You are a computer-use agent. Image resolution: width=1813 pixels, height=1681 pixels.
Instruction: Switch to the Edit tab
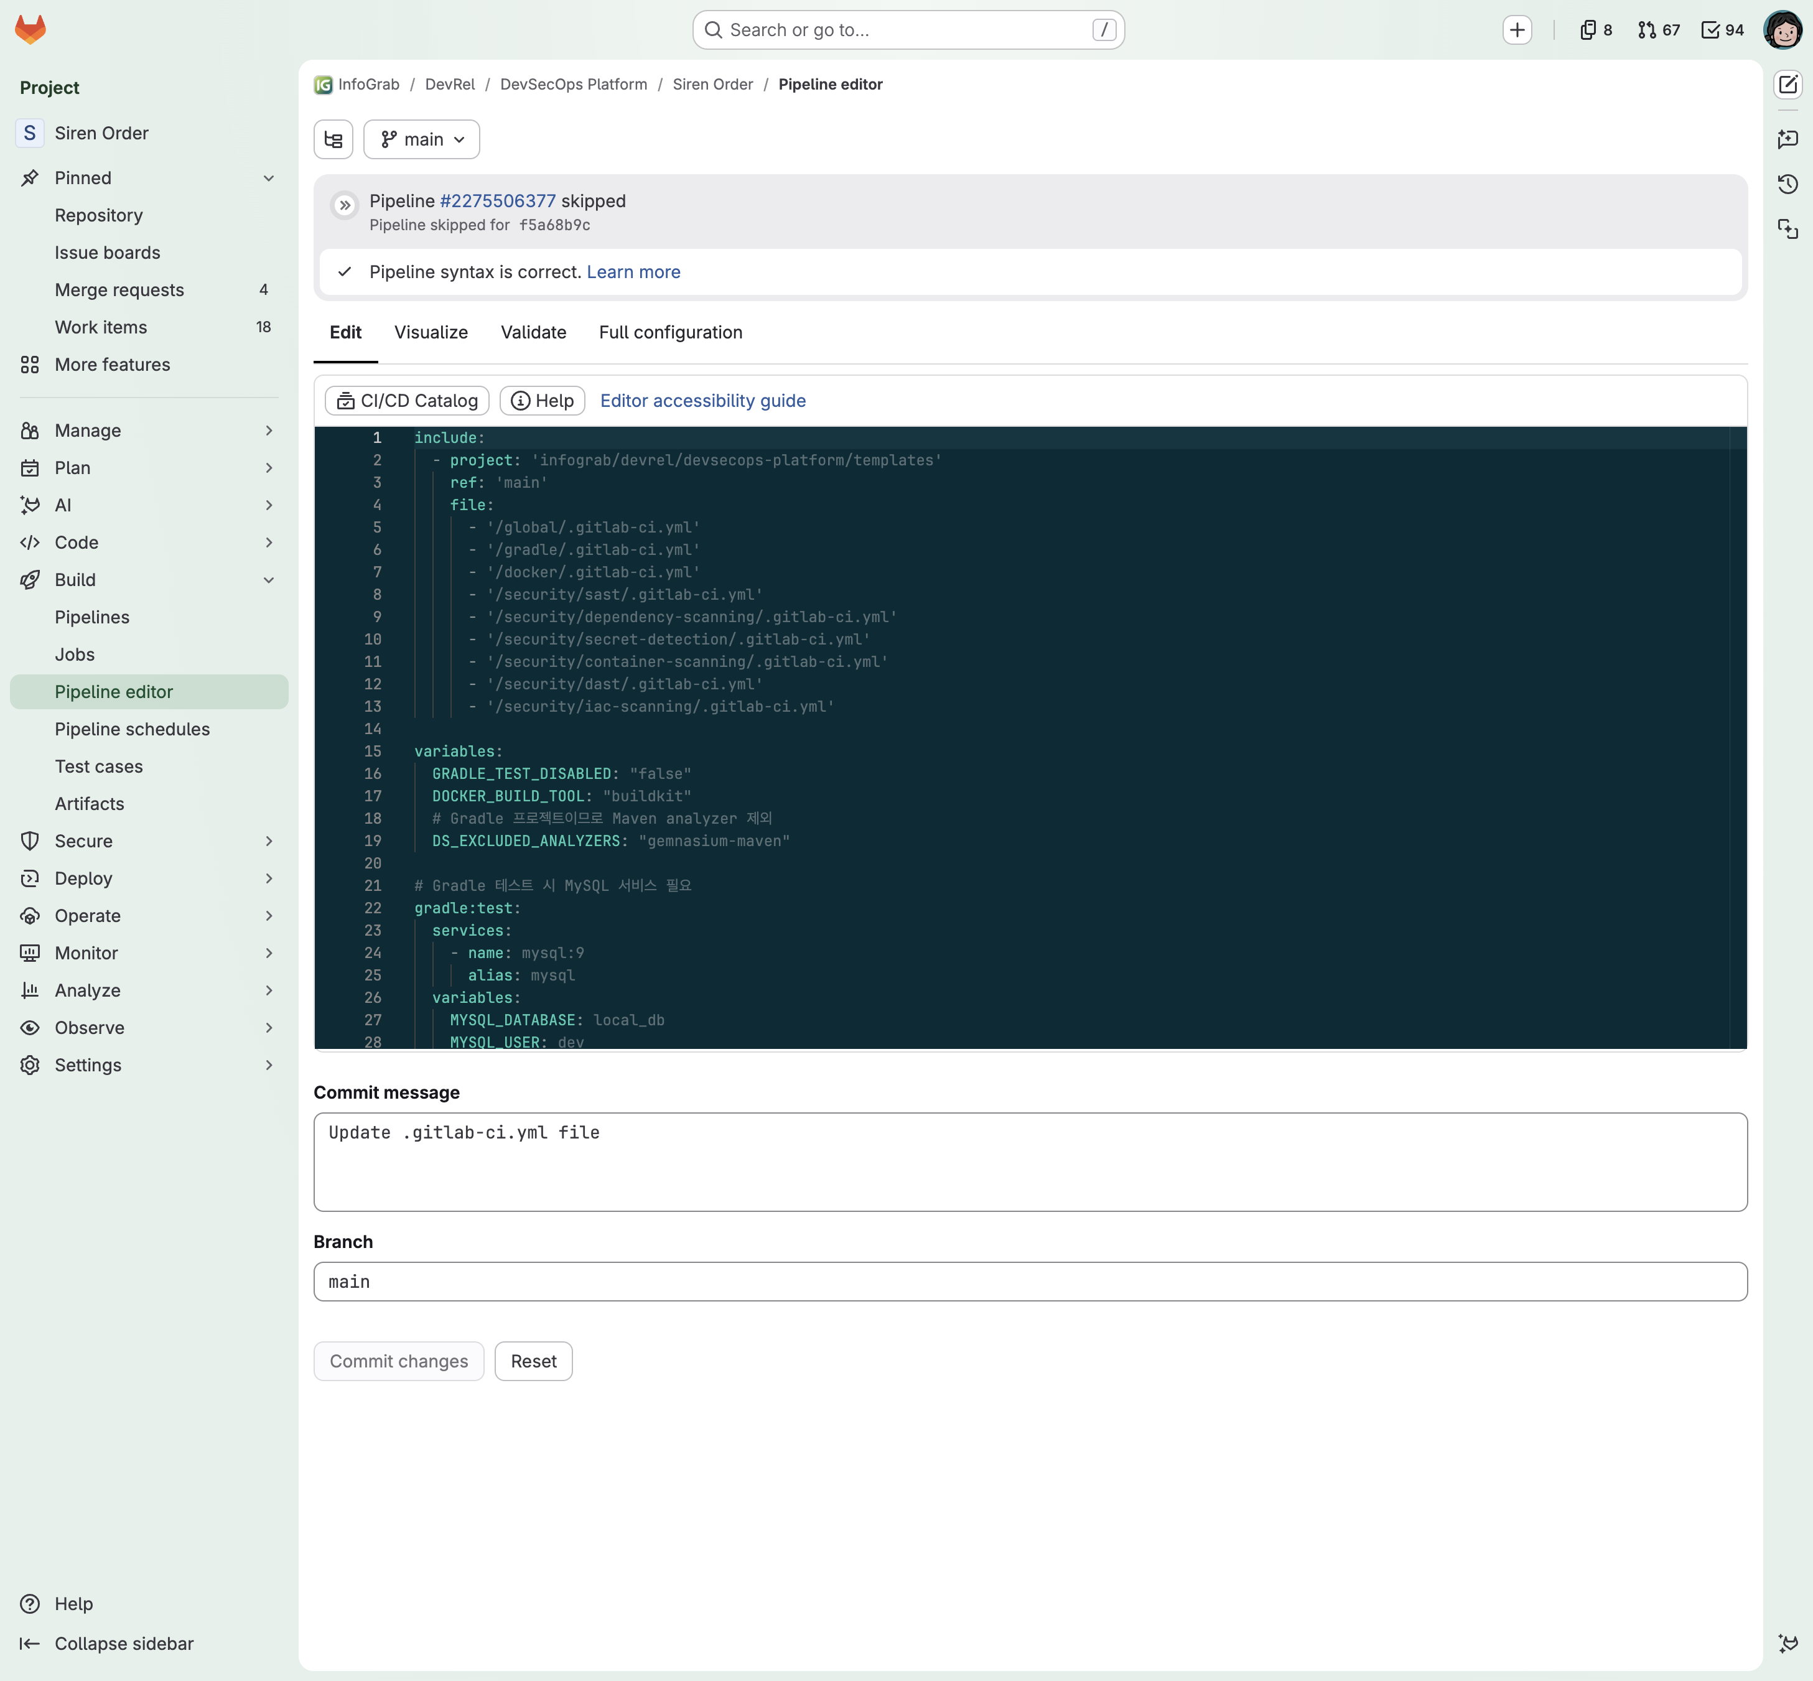pos(346,333)
